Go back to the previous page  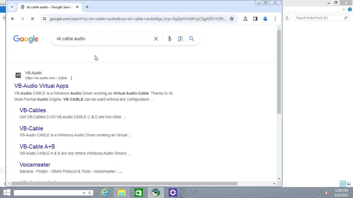coord(13,19)
